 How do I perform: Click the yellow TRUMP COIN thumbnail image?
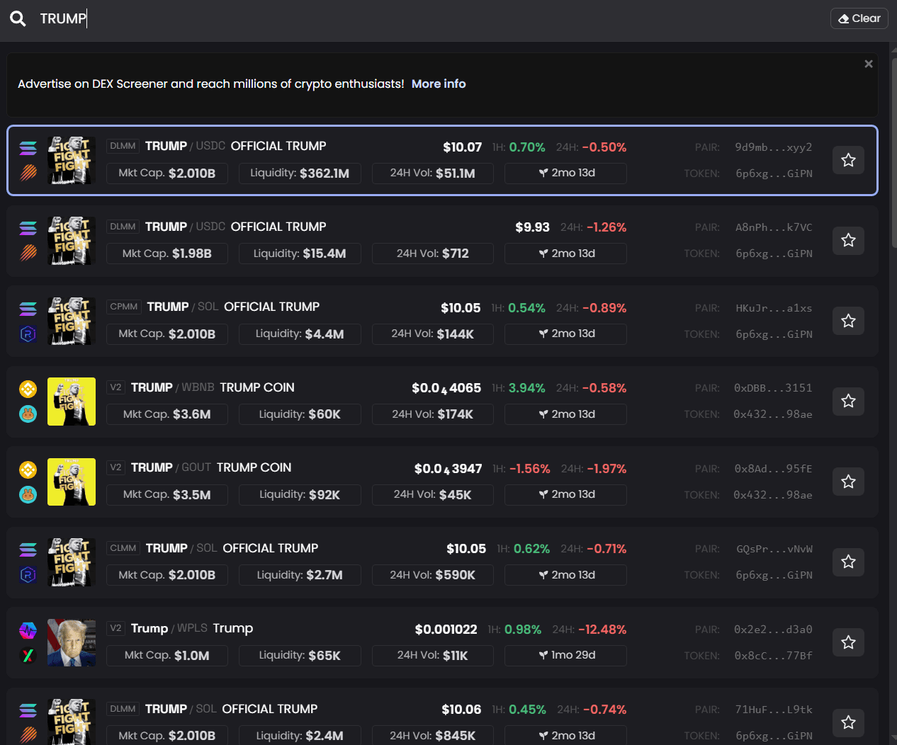coord(71,402)
